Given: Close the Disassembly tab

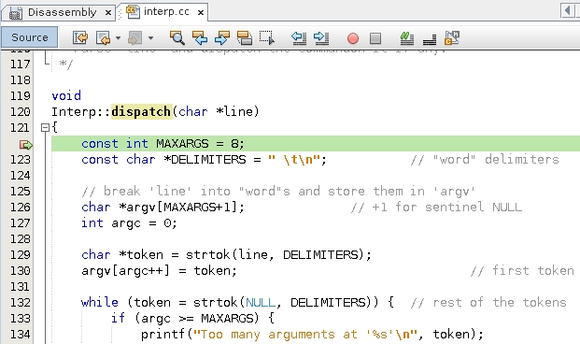Looking at the screenshot, I should pos(108,13).
